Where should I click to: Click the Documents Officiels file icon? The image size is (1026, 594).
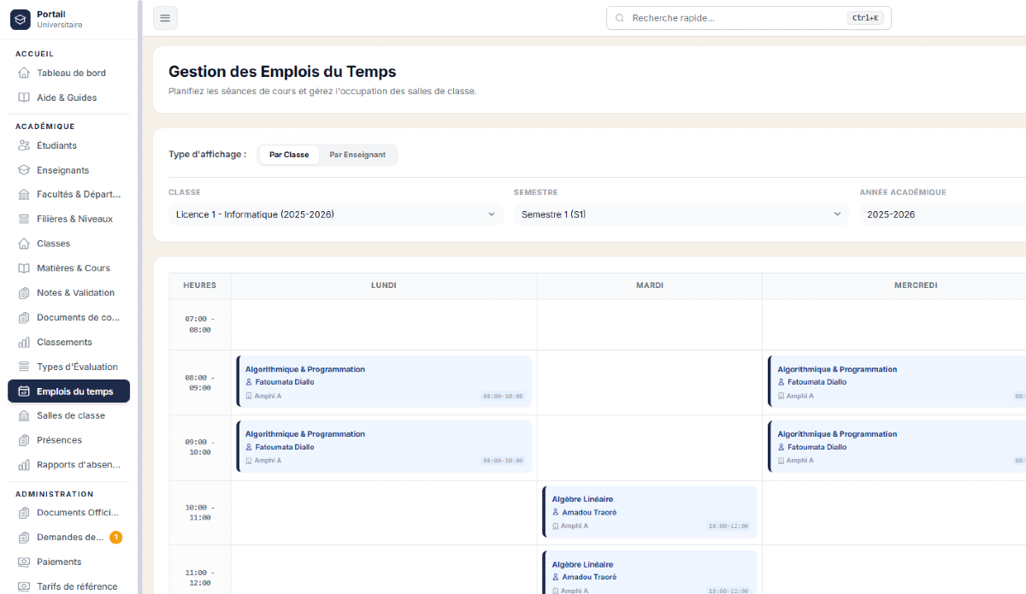click(24, 513)
